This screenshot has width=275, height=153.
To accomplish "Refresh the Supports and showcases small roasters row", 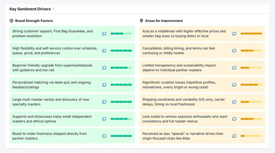I will click(x=104, y=119).
